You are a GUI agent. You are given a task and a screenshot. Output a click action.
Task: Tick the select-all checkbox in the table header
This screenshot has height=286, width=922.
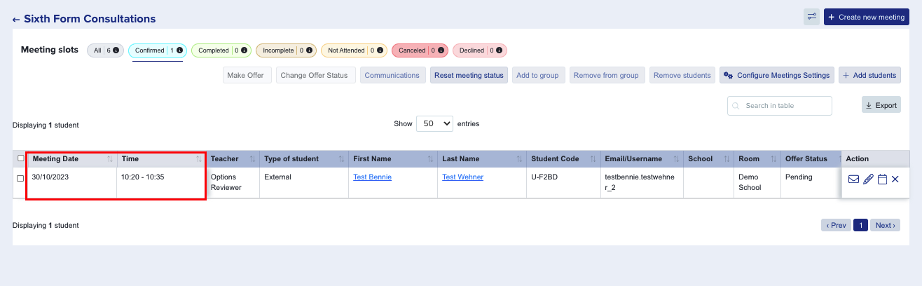pos(20,158)
